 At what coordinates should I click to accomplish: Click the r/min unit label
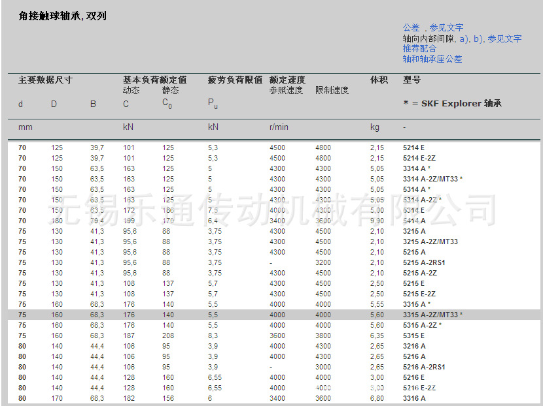[x=279, y=127]
